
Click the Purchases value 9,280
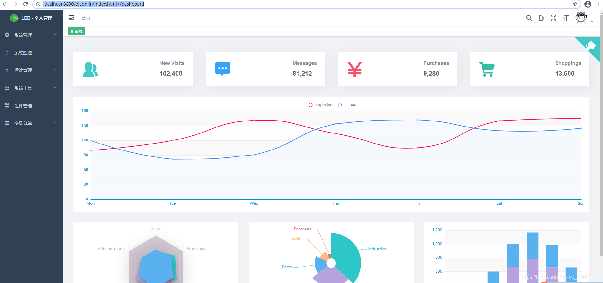click(x=431, y=74)
